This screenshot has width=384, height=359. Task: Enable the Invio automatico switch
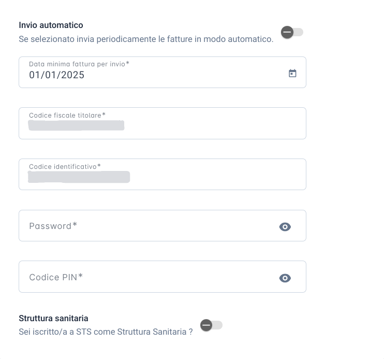(x=292, y=32)
